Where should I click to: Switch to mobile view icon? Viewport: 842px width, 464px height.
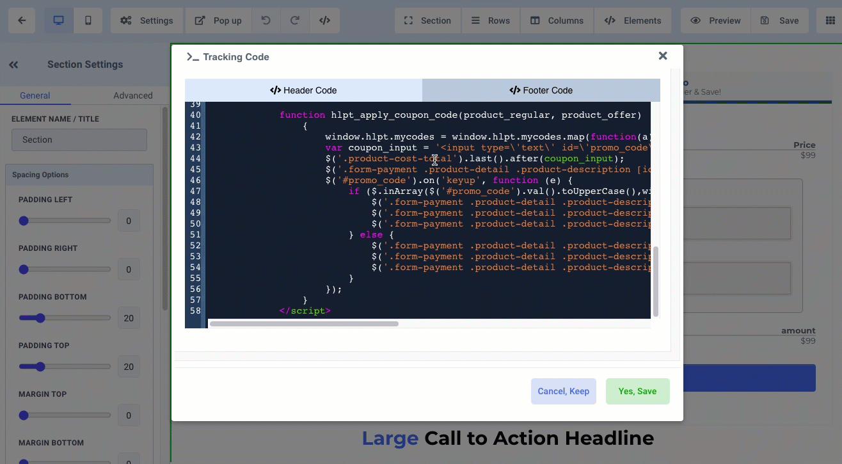[x=88, y=20]
